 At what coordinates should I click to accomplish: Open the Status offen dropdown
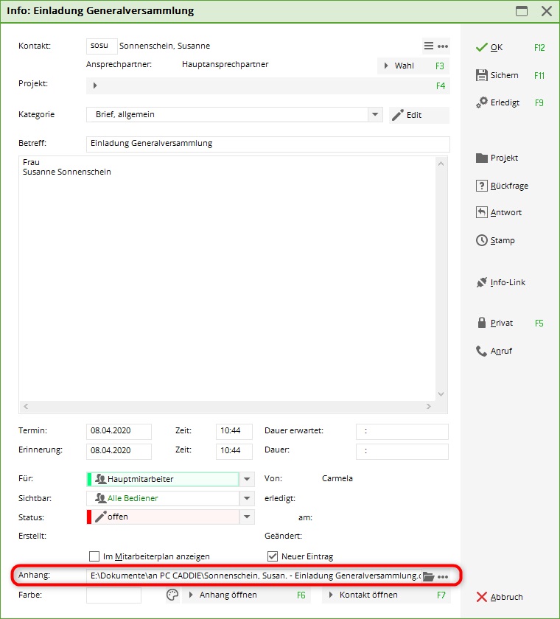[248, 517]
